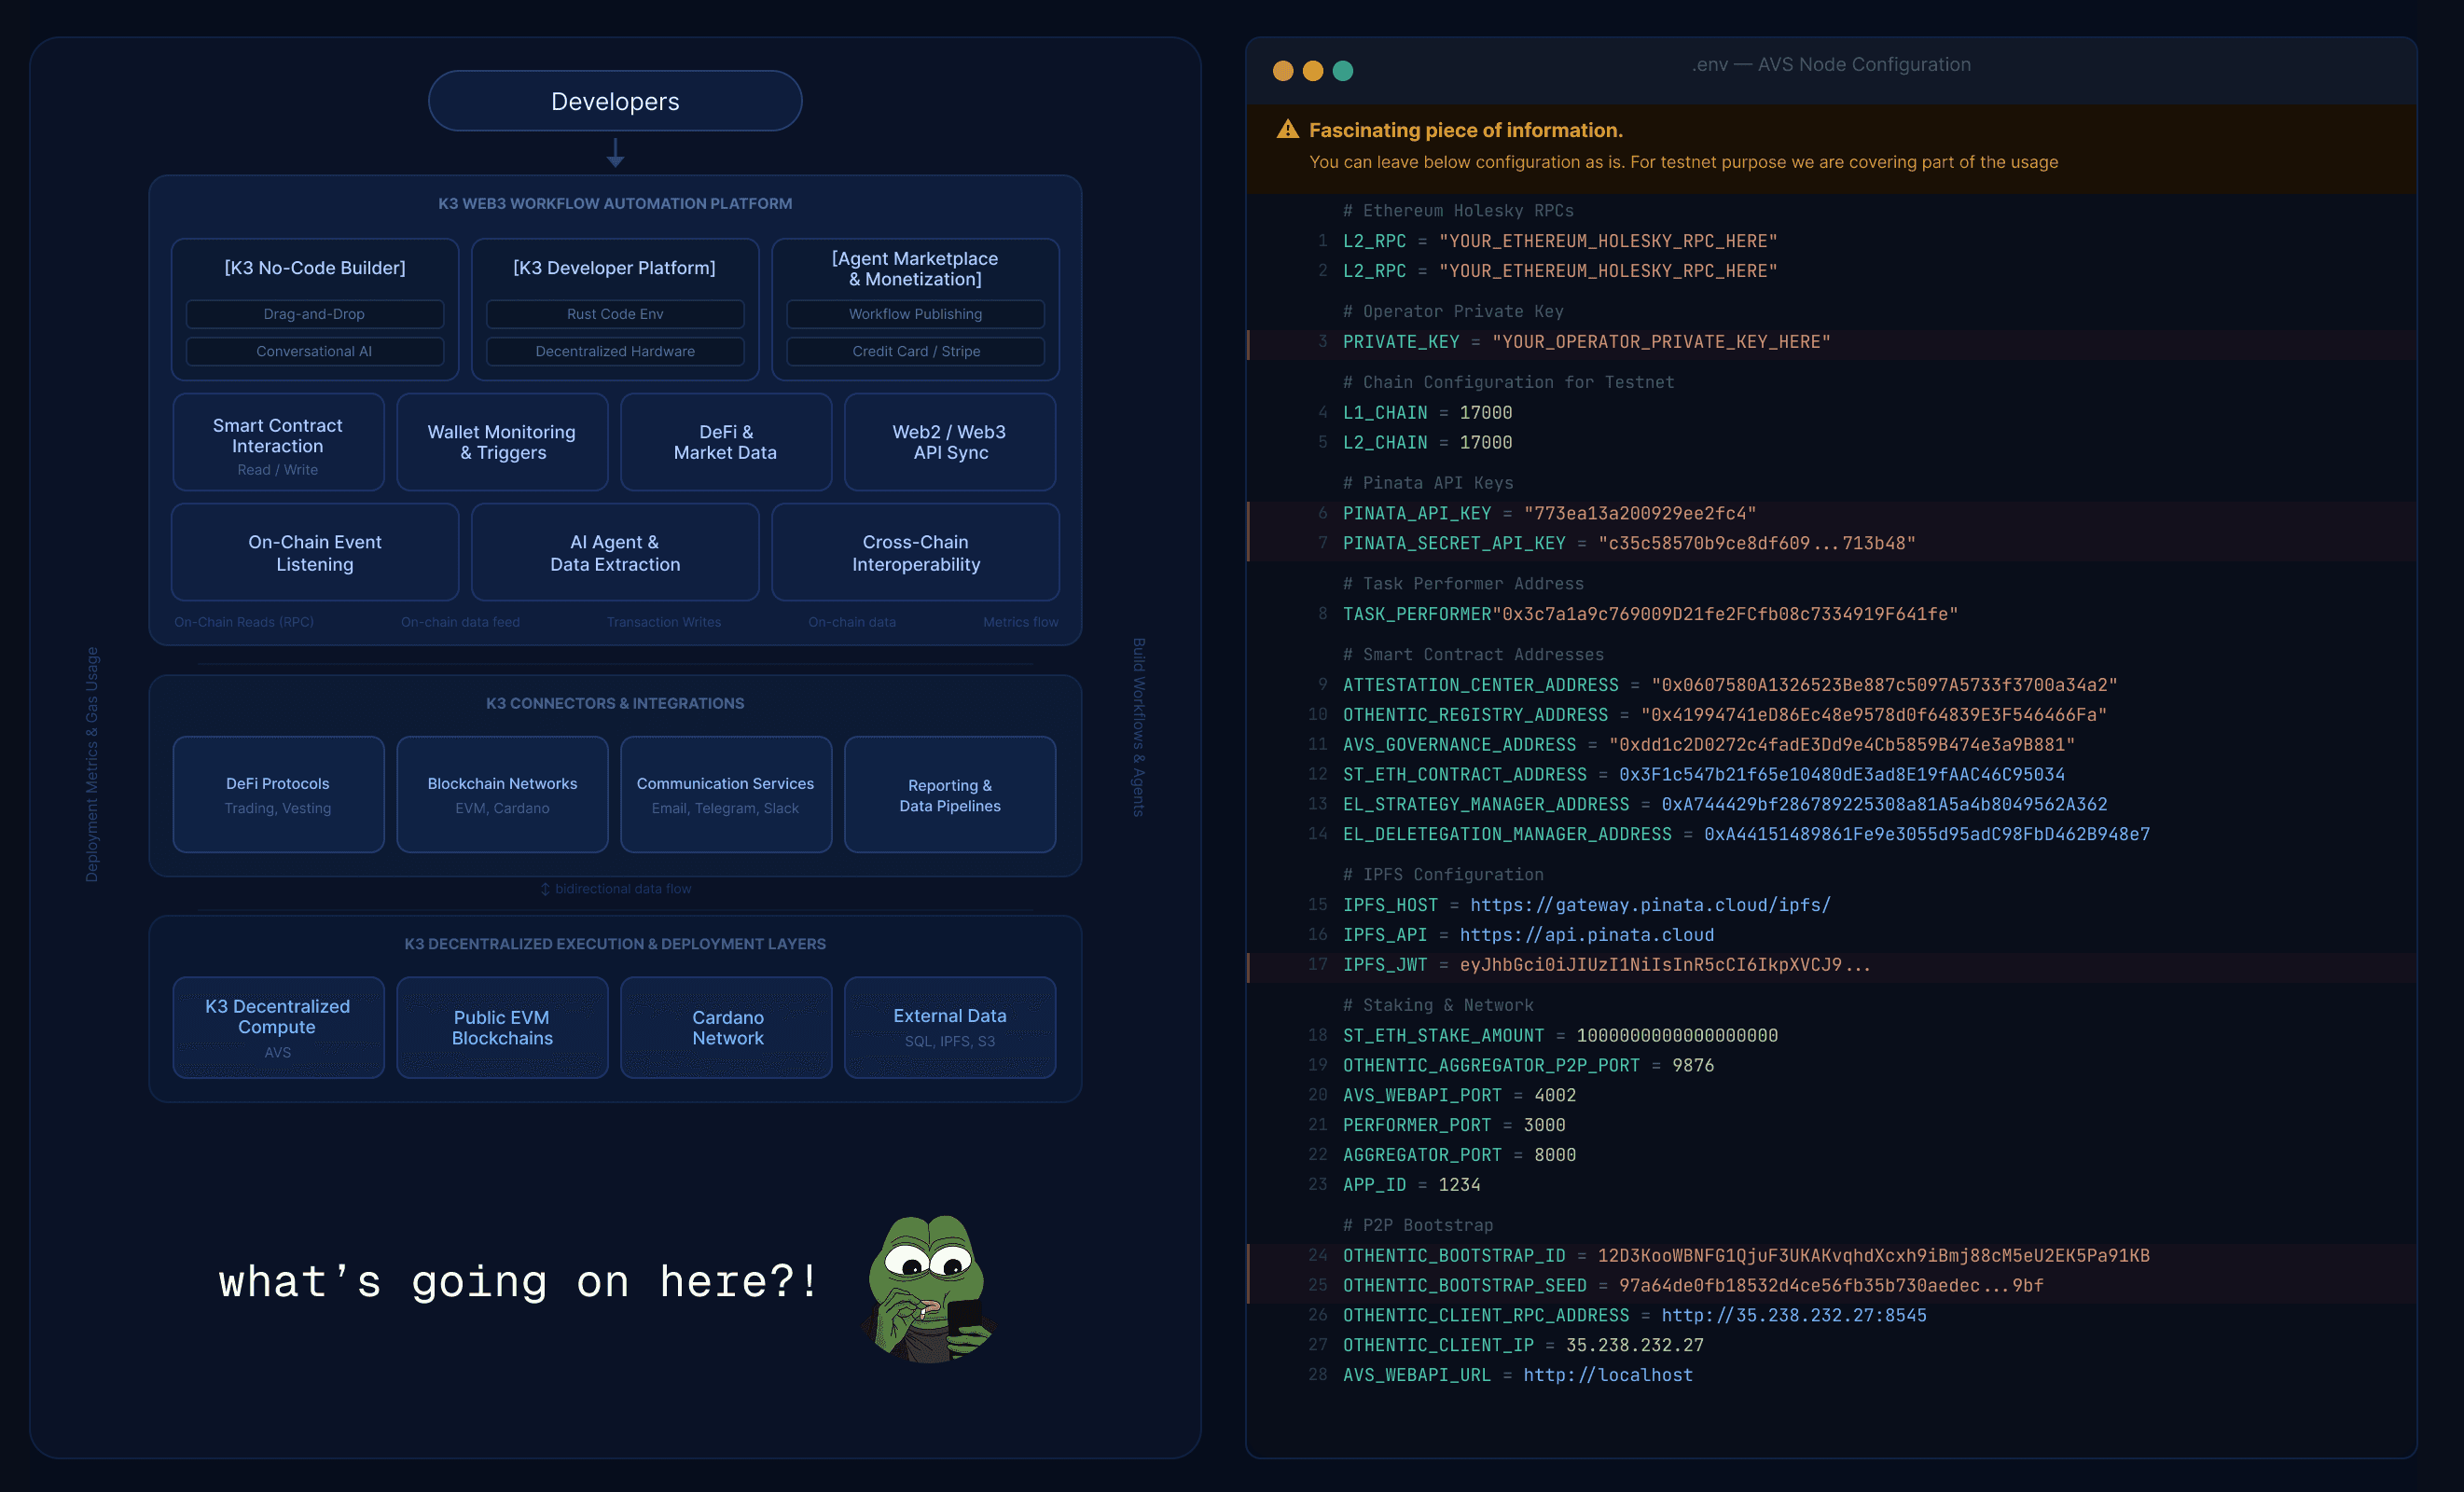Click the 'K3 CONNECTORS & INTEGRATIONS' heading
Screen dimensions: 2464x1492
pyautogui.click(x=615, y=704)
